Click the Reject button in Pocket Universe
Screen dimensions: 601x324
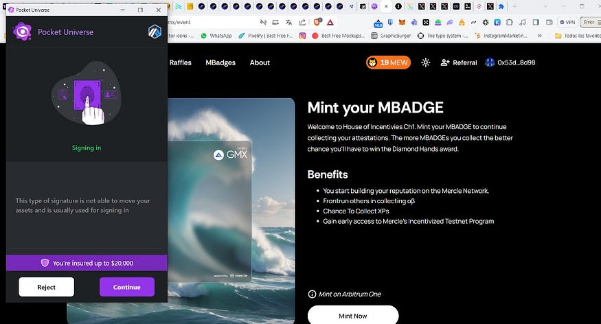pos(47,287)
